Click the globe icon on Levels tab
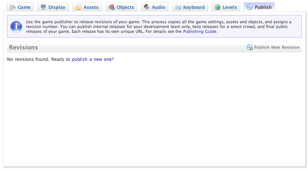The height and width of the screenshot is (170, 308). click(x=218, y=7)
